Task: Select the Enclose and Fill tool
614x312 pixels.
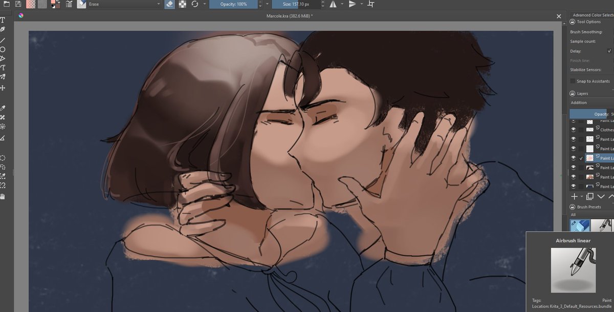Action: 3,126
